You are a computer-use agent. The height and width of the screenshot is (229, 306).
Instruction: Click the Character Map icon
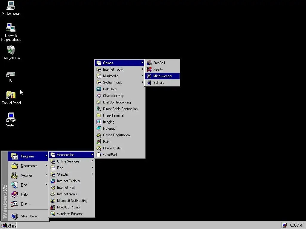tap(99, 96)
